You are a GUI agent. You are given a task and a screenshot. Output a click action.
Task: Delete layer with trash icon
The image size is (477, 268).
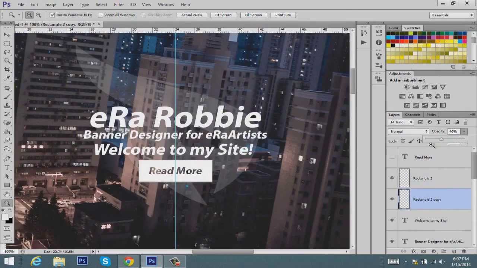[464, 252]
